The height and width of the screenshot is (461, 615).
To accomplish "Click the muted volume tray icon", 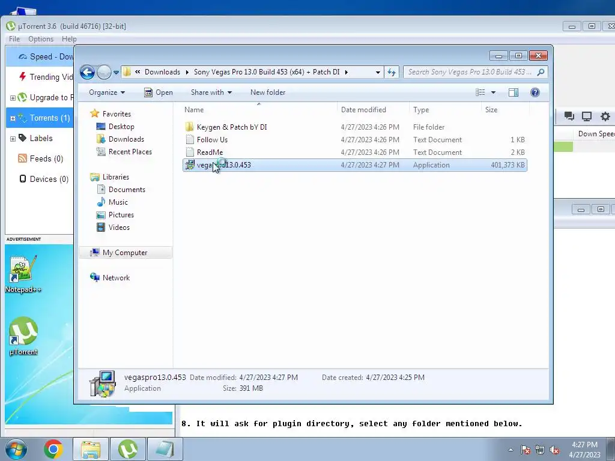I will pyautogui.click(x=554, y=450).
